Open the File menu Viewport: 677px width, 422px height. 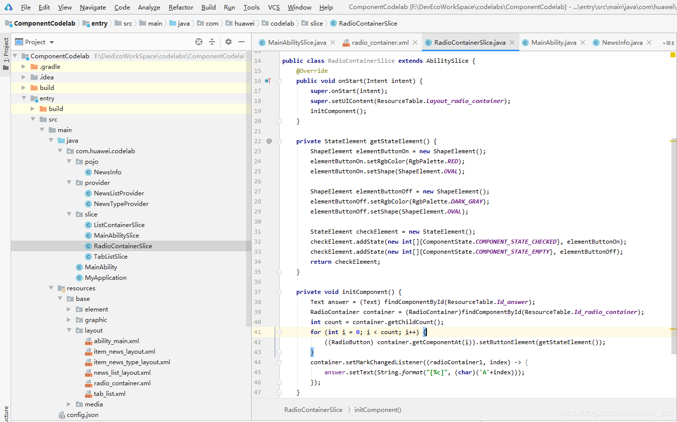[26, 7]
